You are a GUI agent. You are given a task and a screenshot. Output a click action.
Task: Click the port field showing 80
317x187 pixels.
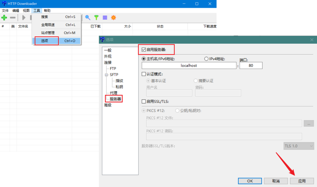[251, 66]
